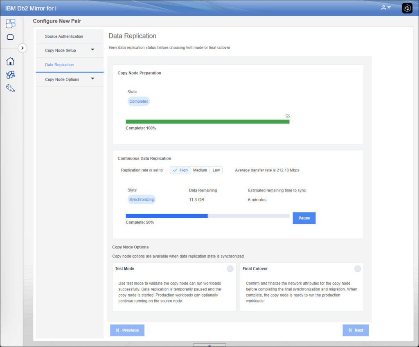Go back with the Previous button
The image size is (419, 347).
pos(127,330)
